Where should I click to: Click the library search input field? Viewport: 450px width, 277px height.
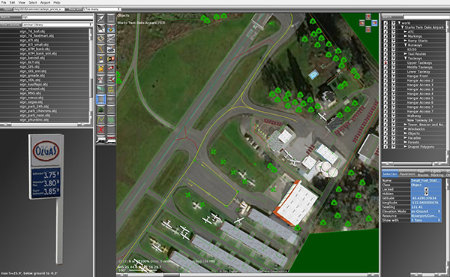pyautogui.click(x=57, y=17)
